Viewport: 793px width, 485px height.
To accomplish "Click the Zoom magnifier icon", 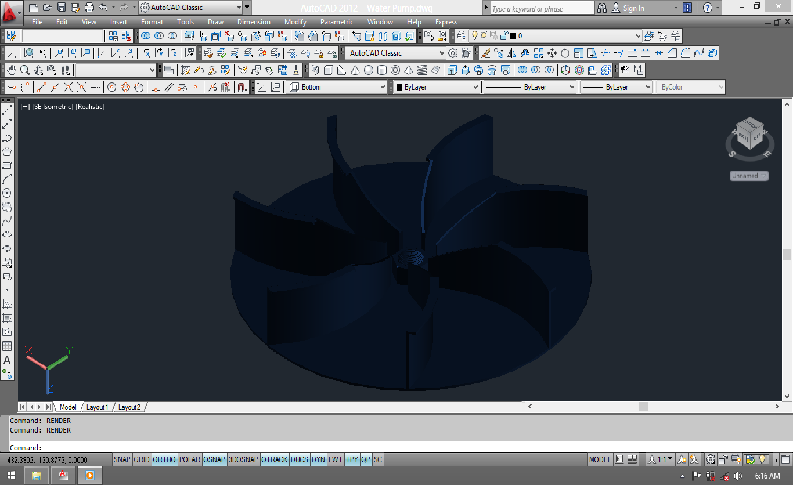I will [25, 70].
